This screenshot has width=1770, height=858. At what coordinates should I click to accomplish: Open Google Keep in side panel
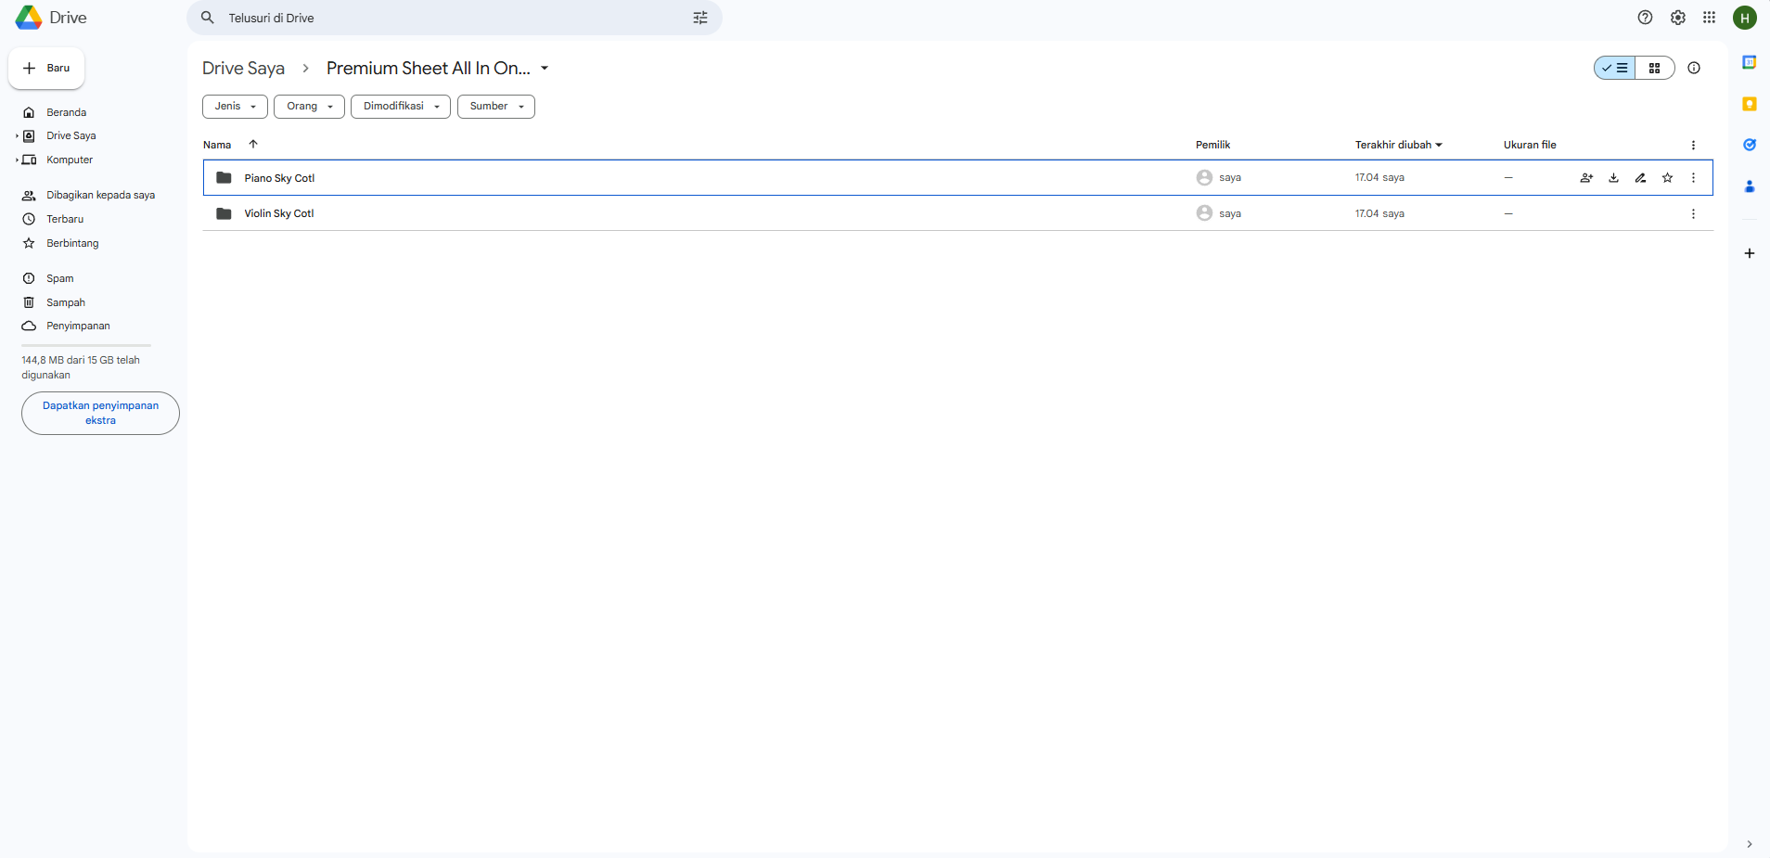pos(1749,104)
